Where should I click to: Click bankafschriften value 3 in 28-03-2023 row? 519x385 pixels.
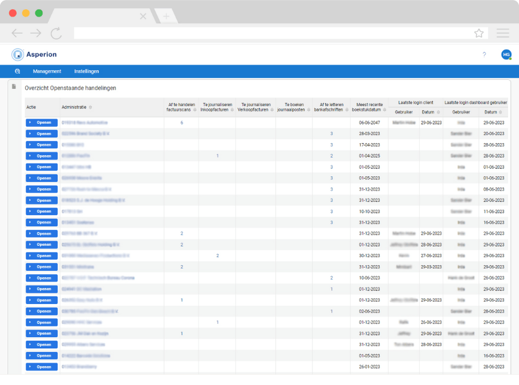(x=331, y=133)
